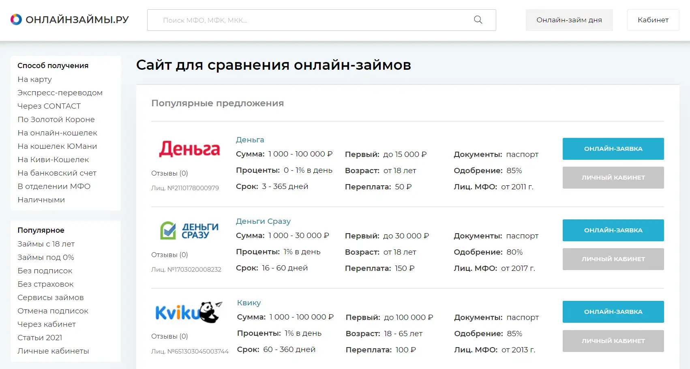The height and width of the screenshot is (369, 690).
Task: Click Лиц. МФО от 2013 г. value
Action: tap(495, 350)
